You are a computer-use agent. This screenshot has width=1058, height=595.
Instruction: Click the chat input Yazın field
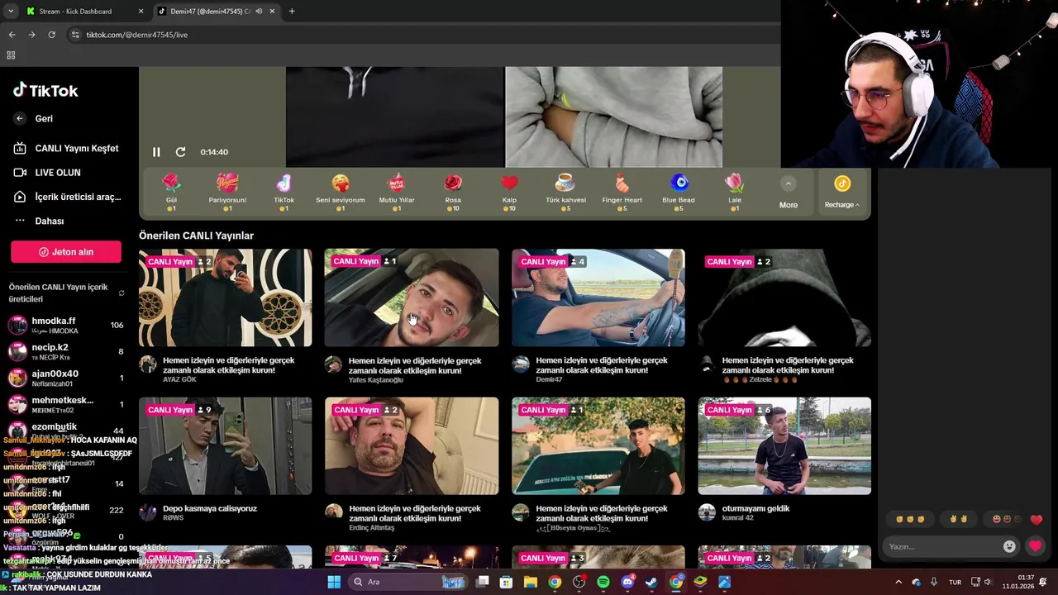(x=942, y=546)
